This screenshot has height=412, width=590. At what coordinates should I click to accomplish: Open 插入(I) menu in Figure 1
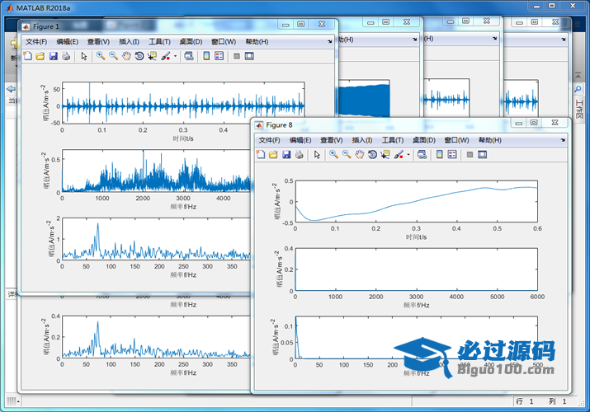pos(129,42)
